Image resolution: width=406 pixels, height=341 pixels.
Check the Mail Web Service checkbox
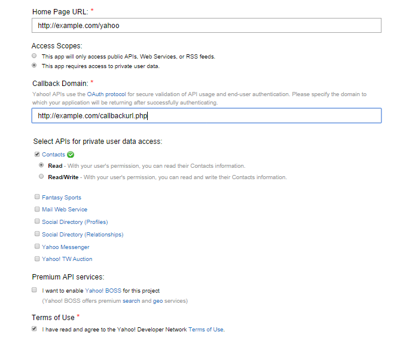[37, 210]
